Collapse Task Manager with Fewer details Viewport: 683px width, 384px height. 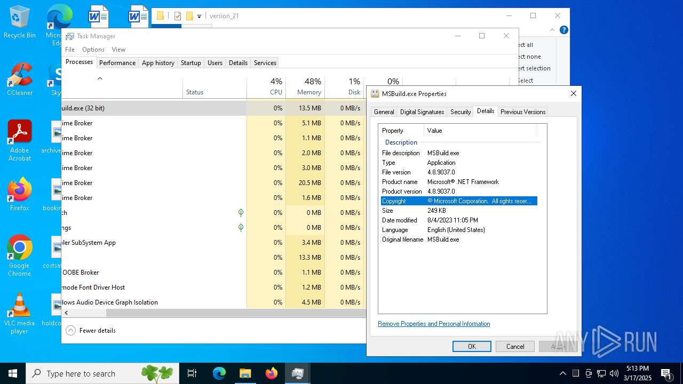coord(91,331)
